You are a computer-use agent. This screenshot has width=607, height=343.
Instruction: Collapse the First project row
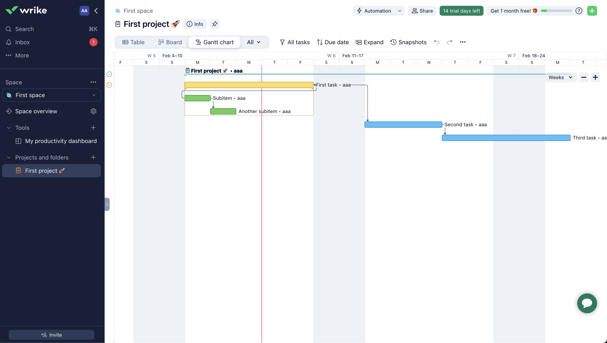coord(109,74)
